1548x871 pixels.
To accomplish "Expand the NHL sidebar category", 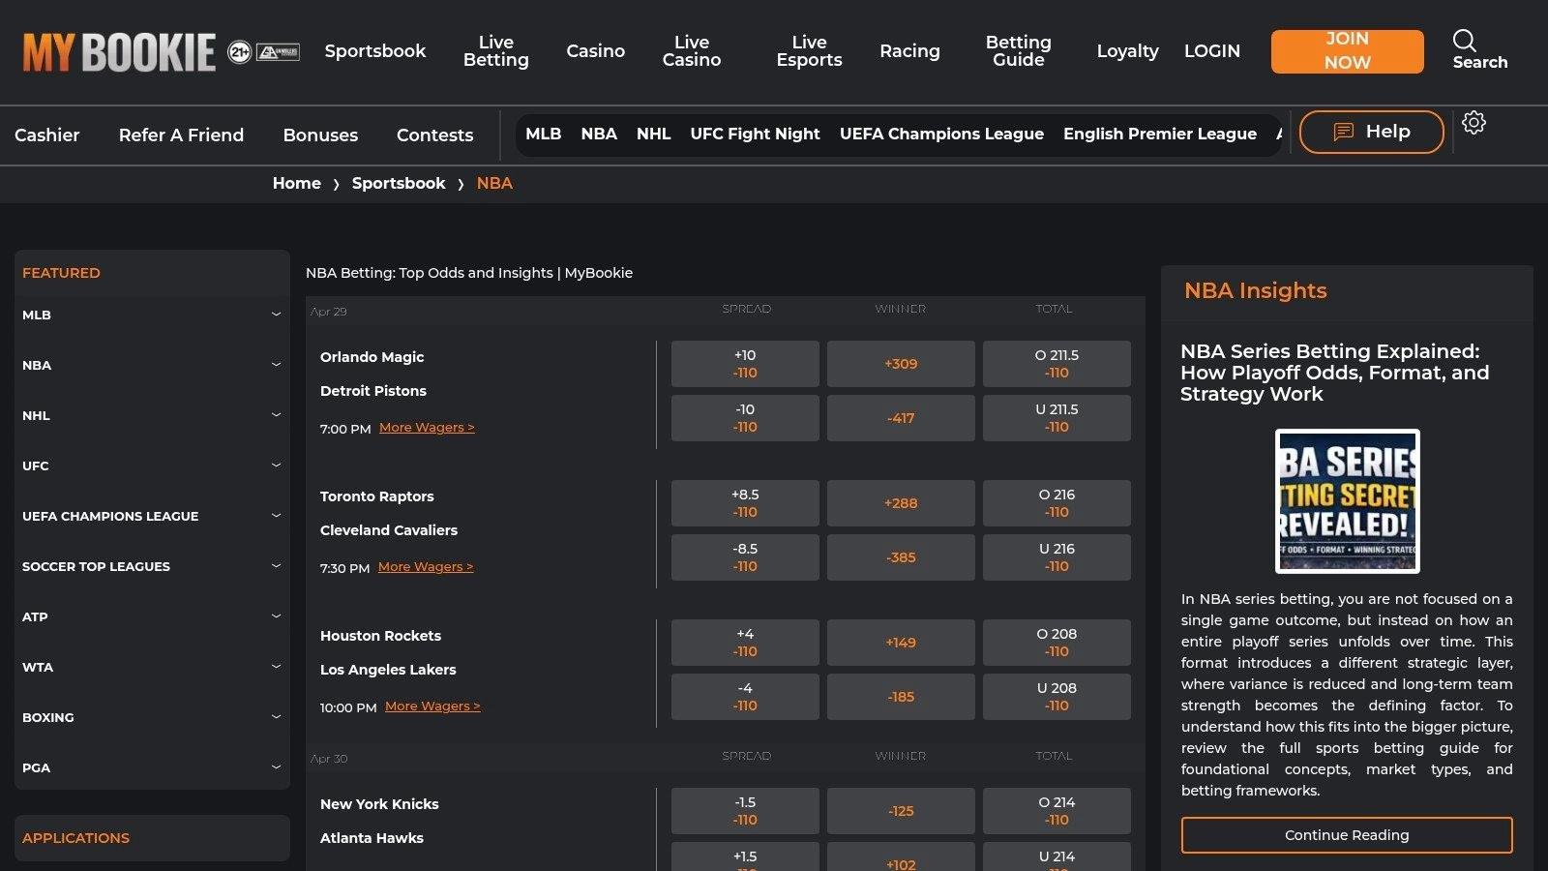I will (276, 415).
